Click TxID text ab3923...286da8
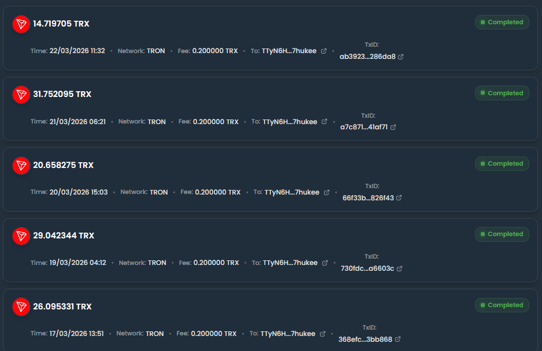 coord(367,57)
